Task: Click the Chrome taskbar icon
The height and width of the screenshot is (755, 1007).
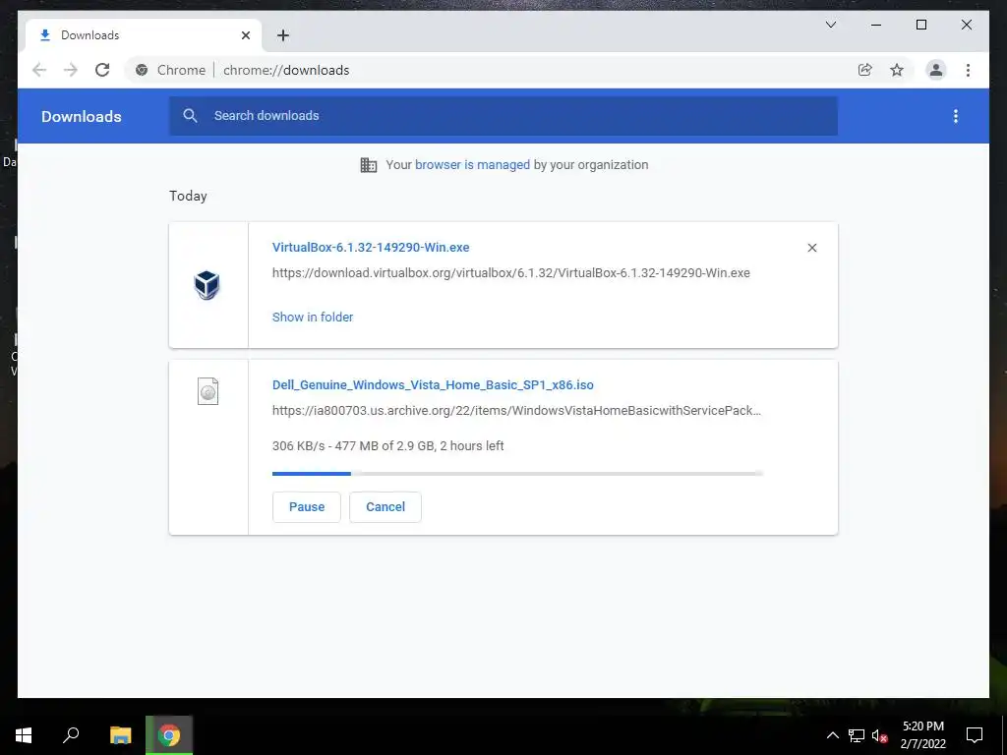Action: point(169,735)
